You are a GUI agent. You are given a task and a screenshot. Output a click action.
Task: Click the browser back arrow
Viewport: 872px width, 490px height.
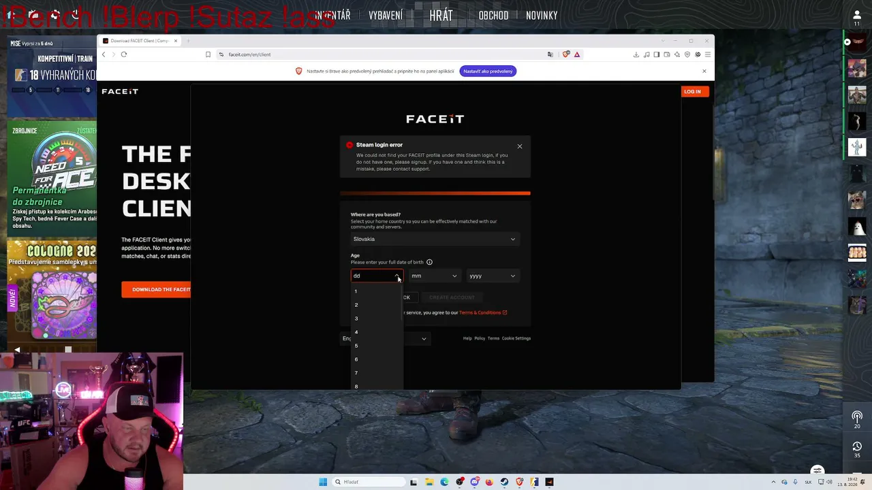click(x=104, y=54)
